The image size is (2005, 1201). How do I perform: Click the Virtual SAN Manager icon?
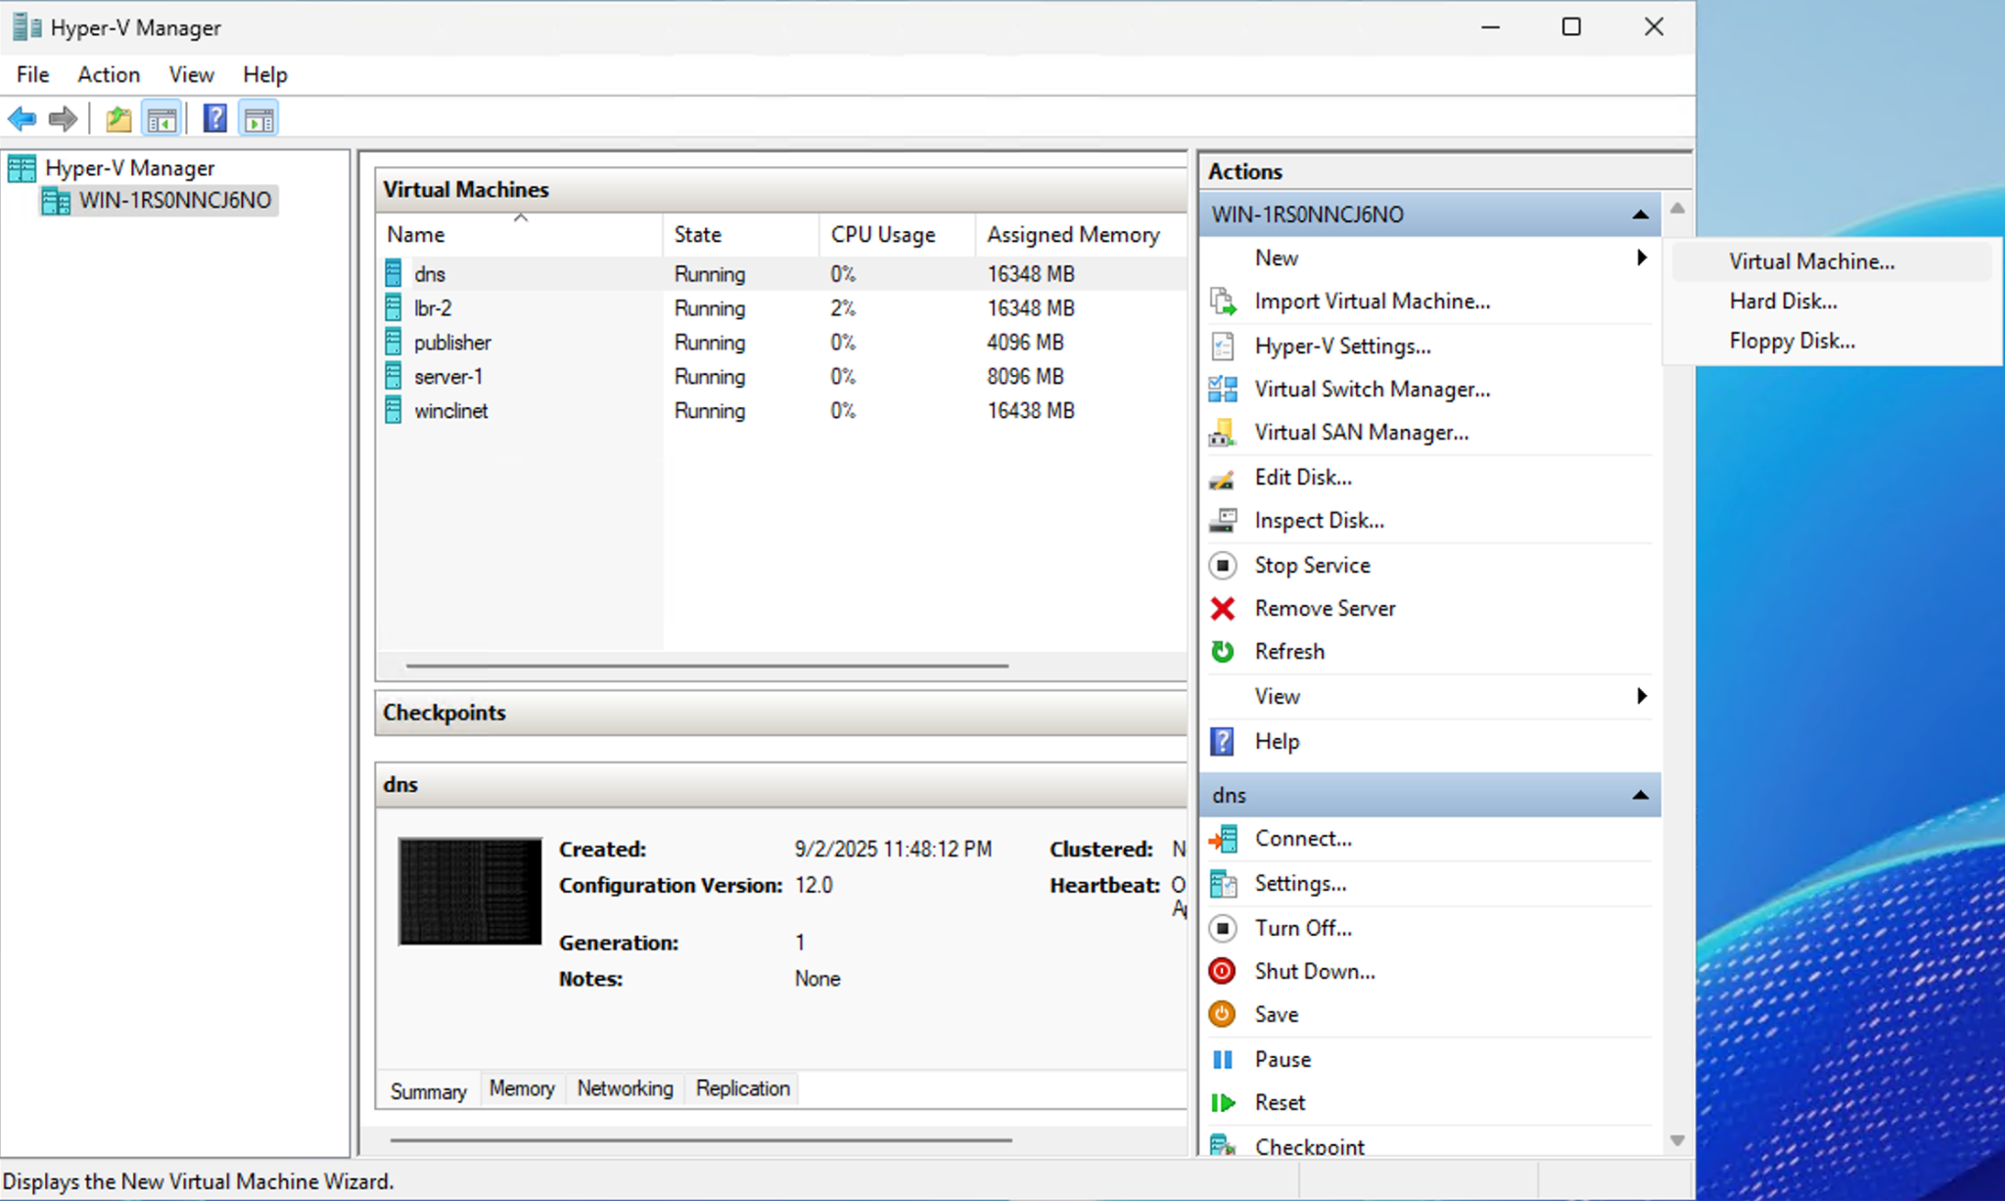1223,433
